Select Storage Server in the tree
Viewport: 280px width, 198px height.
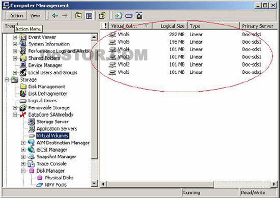pos(52,122)
